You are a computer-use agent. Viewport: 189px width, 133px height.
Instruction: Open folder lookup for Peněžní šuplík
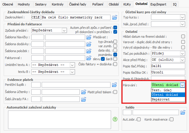click(114, 85)
